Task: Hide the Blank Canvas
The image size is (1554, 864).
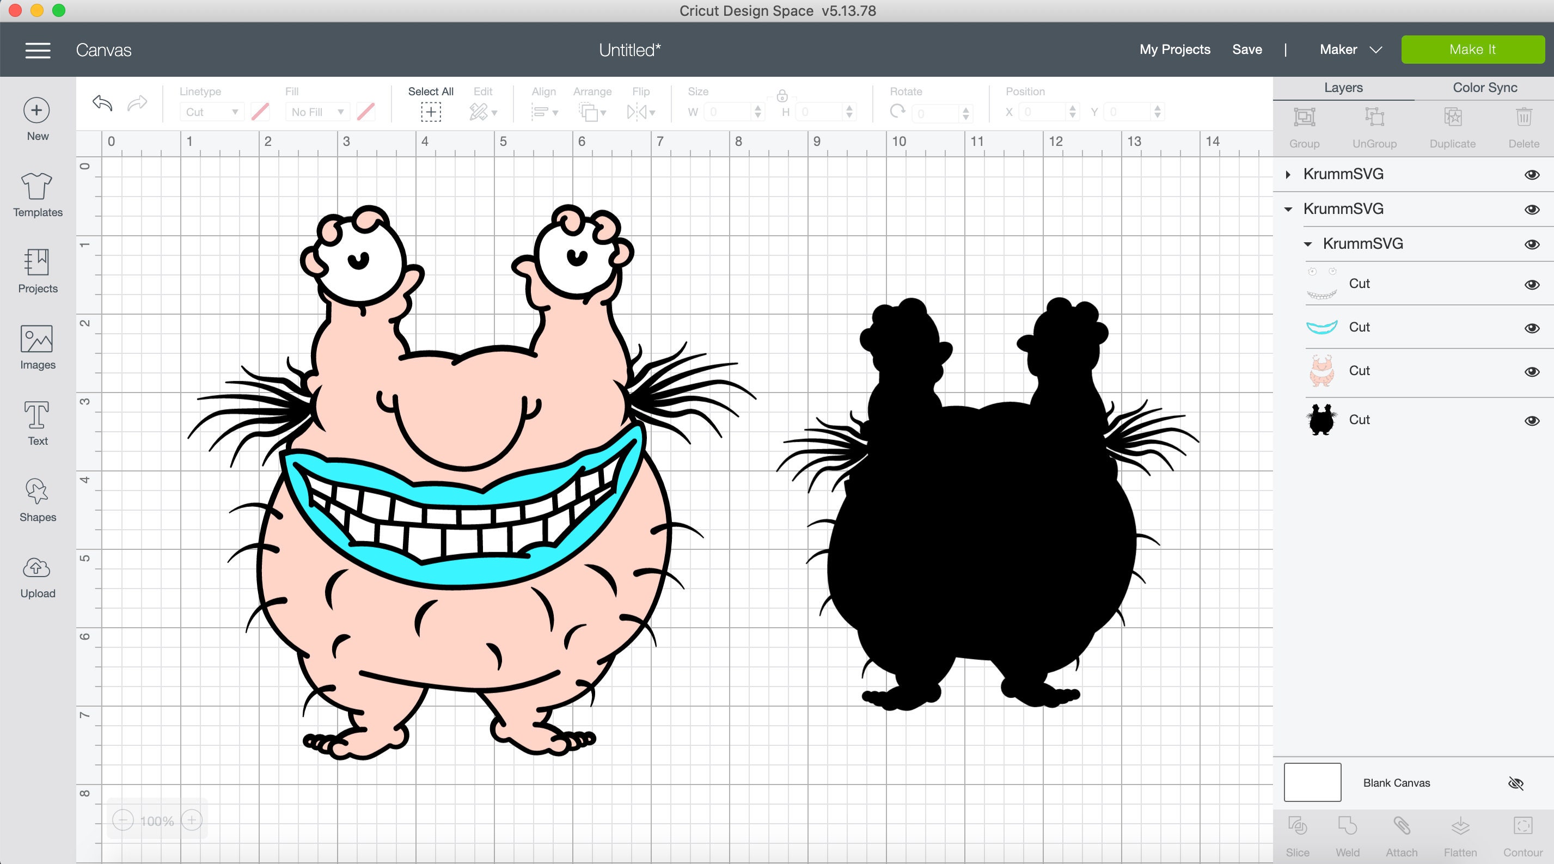Action: (1517, 782)
